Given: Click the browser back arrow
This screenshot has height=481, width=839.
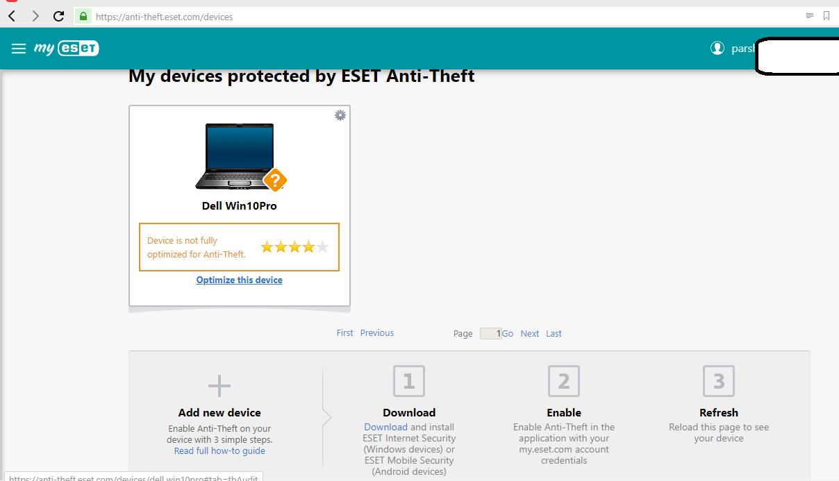Looking at the screenshot, I should [12, 16].
